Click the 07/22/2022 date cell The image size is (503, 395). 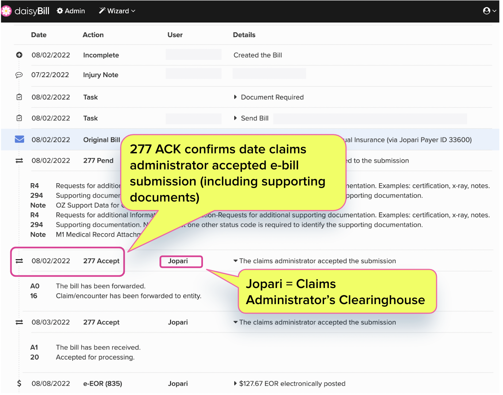coord(50,75)
